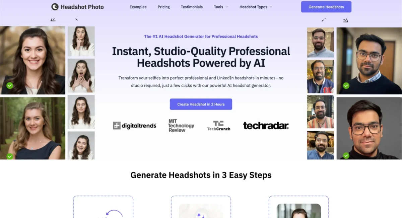The width and height of the screenshot is (402, 218).
Task: Click the Headshot Photo logo icon
Action: coord(55,7)
